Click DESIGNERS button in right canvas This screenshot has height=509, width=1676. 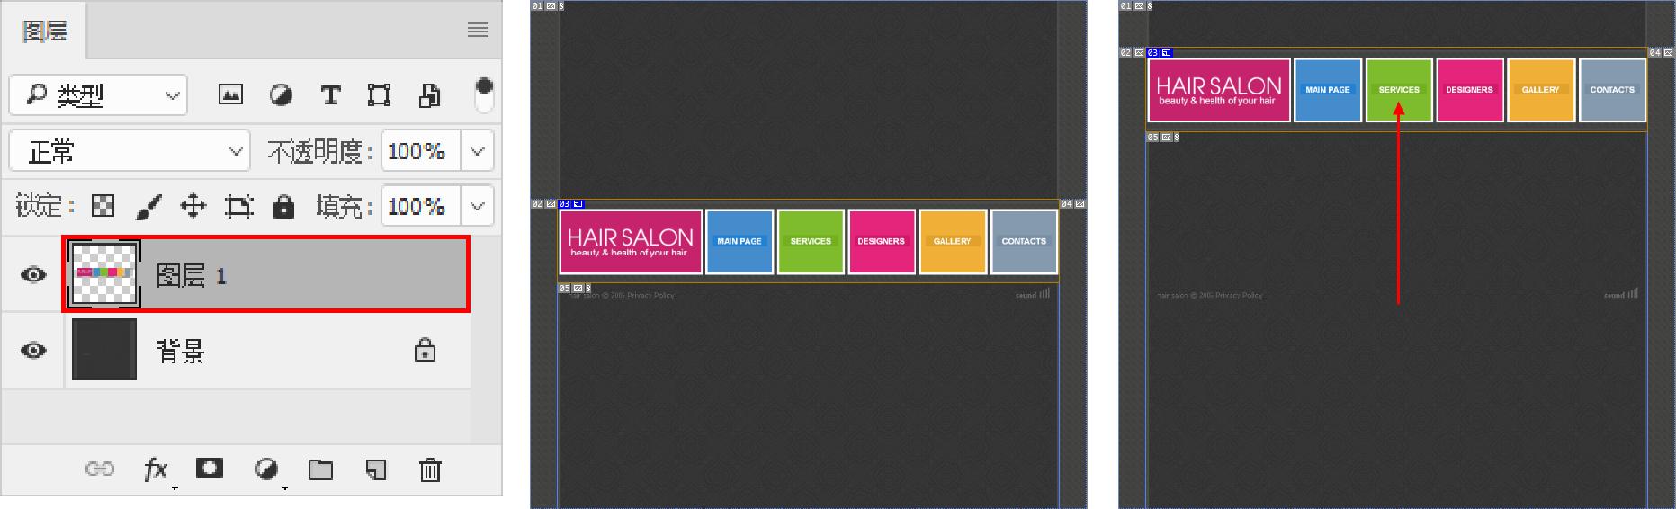tap(1470, 90)
